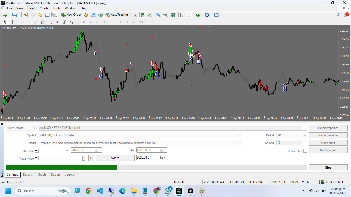Toggle the Auto Scroll chart icon
The image size is (351, 197).
tap(182, 15)
